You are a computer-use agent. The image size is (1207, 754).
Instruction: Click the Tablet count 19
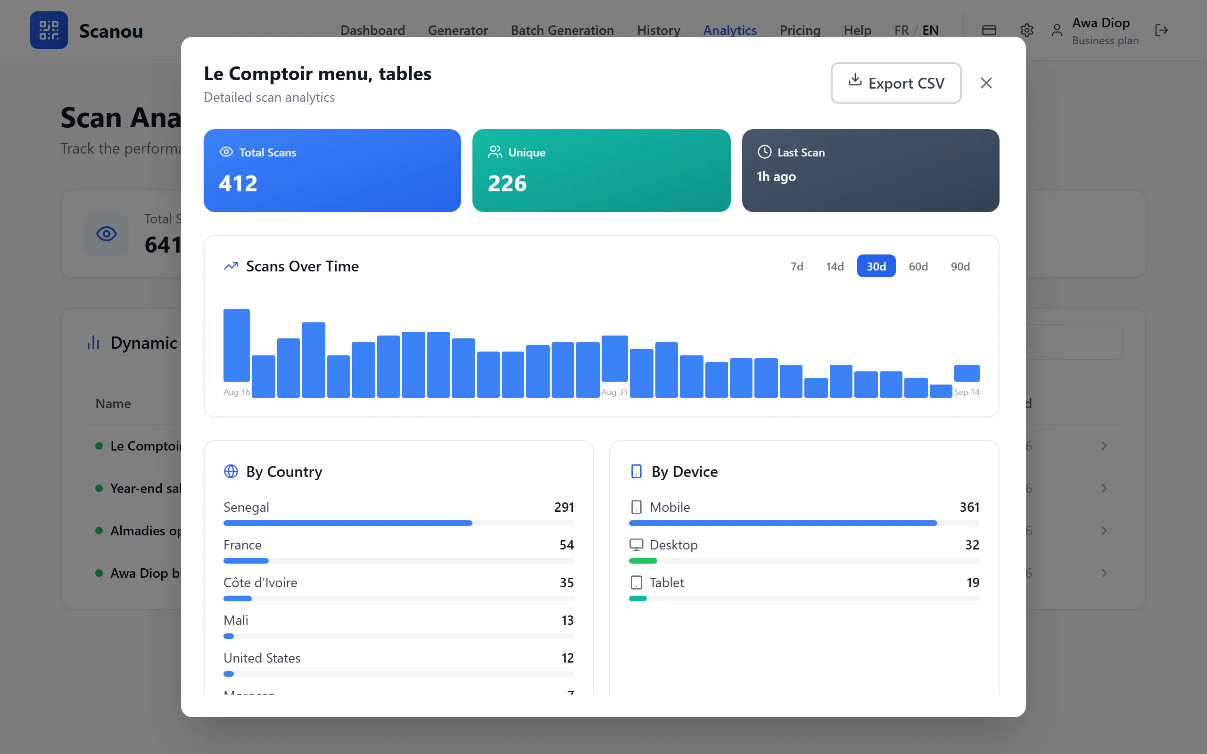click(x=973, y=582)
